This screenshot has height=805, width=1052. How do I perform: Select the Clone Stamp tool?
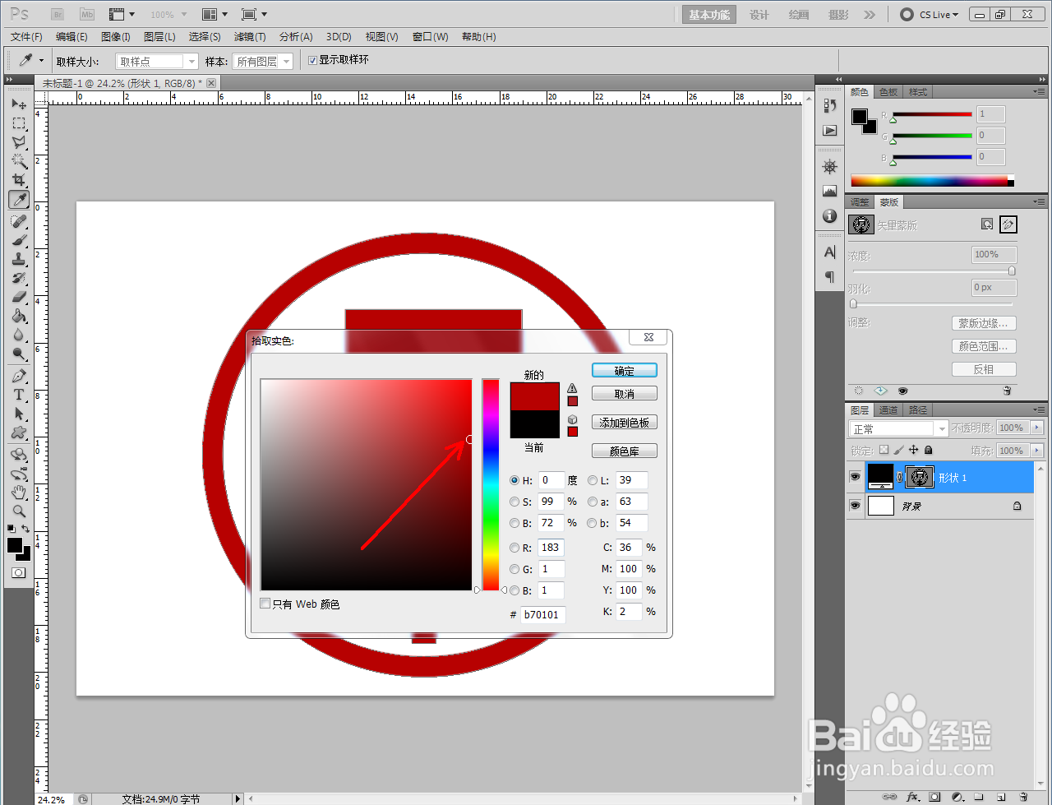pyautogui.click(x=19, y=259)
